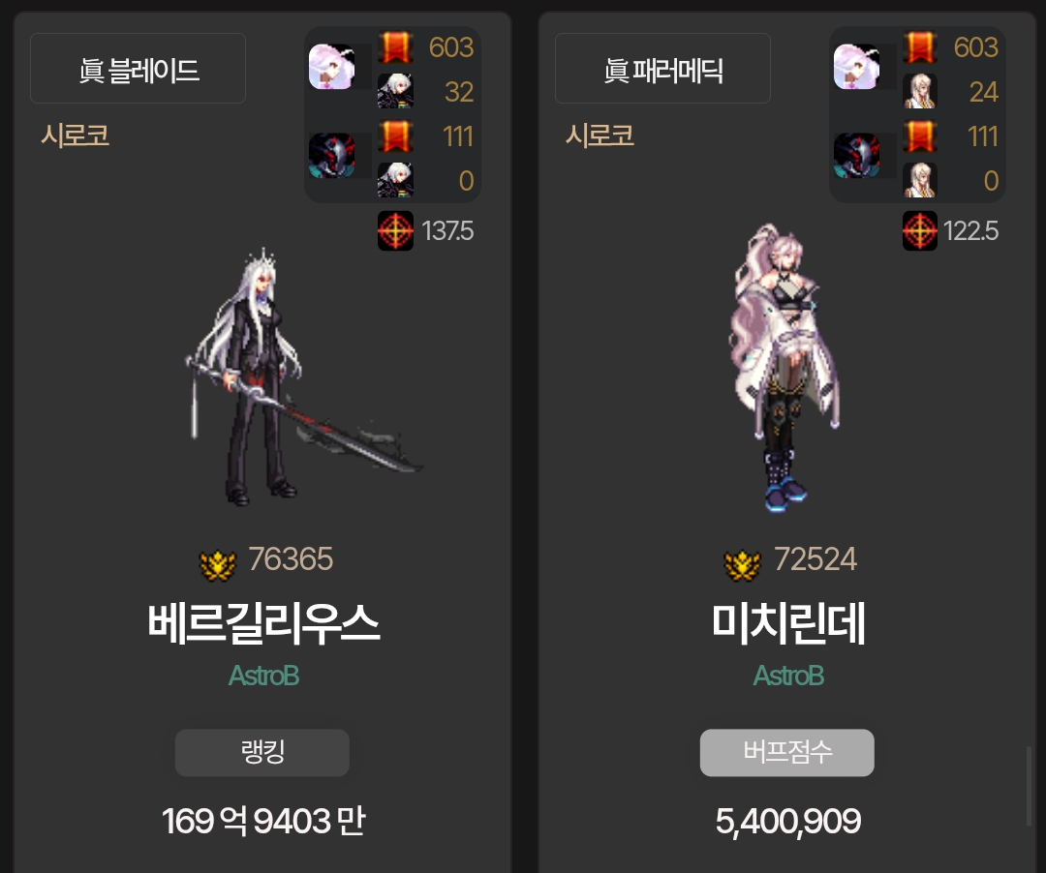
Task: Click the red banner icon beside 603 in left card
Action: coord(395,47)
